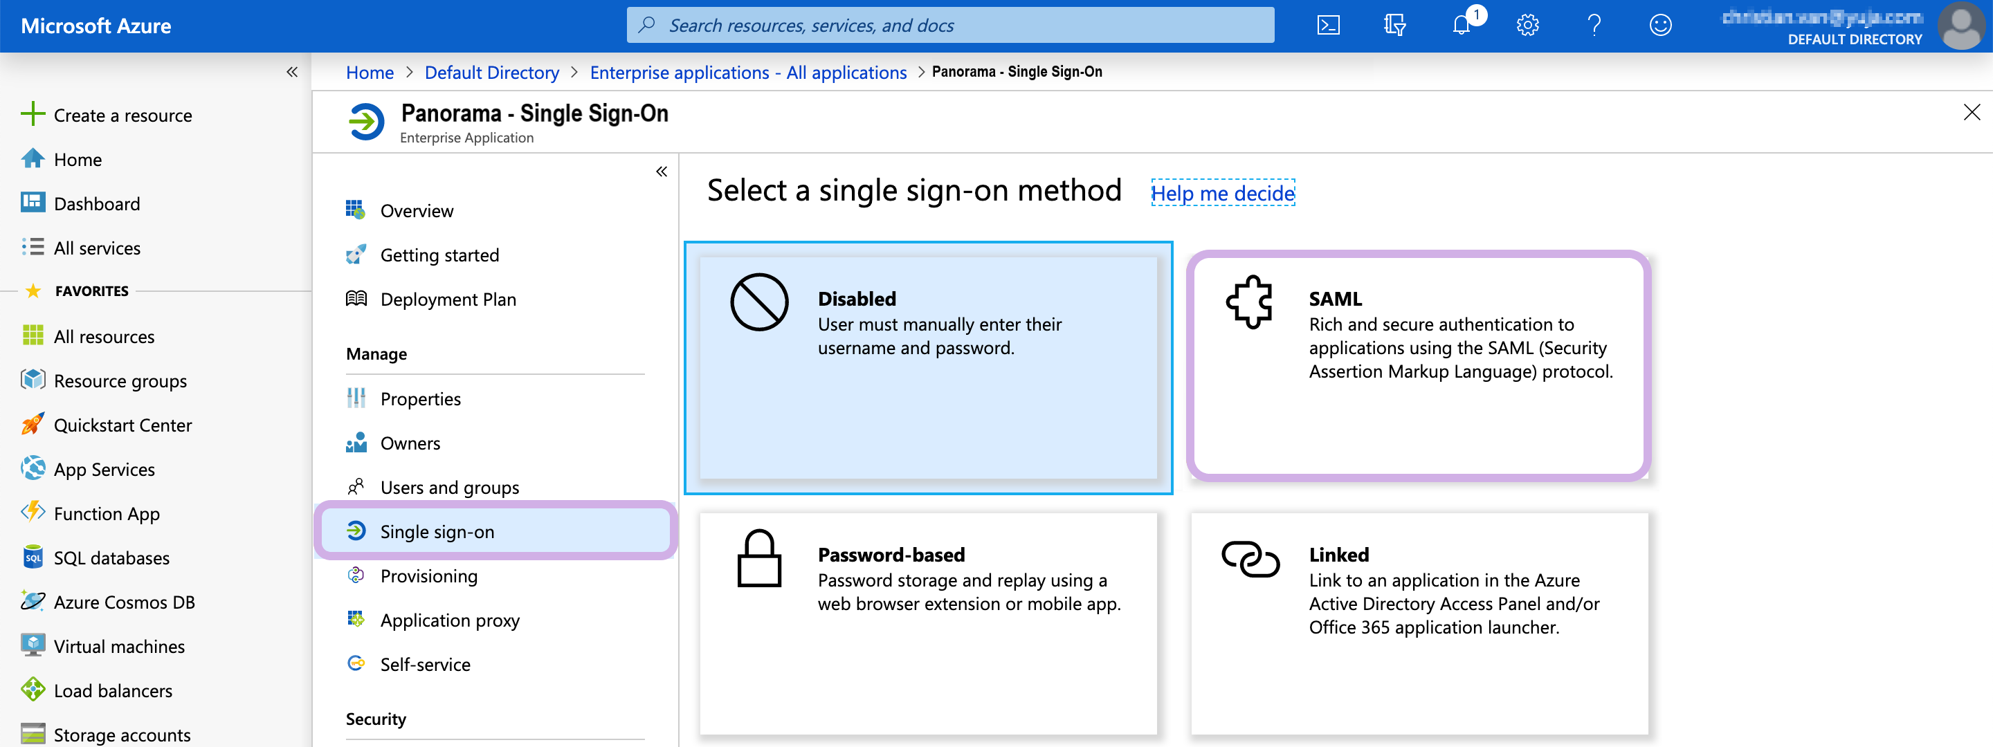Viewport: 1993px width, 747px height.
Task: Go to Default Directory breadcrumb
Action: [x=491, y=73]
